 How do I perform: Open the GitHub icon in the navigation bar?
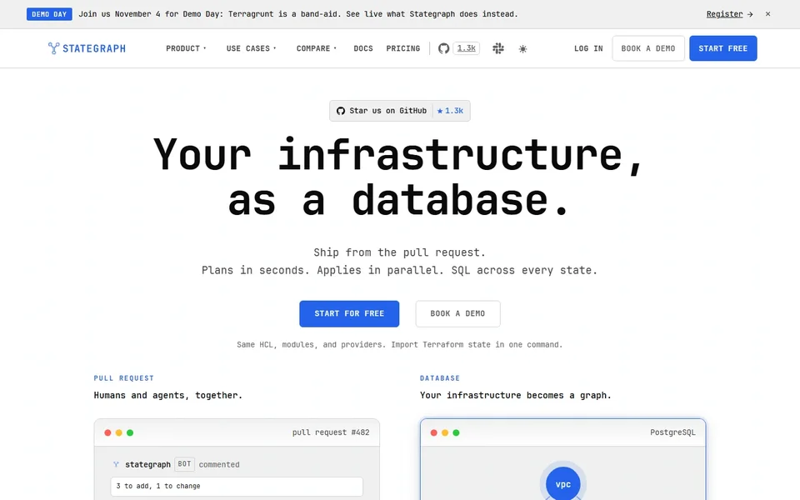[443, 48]
